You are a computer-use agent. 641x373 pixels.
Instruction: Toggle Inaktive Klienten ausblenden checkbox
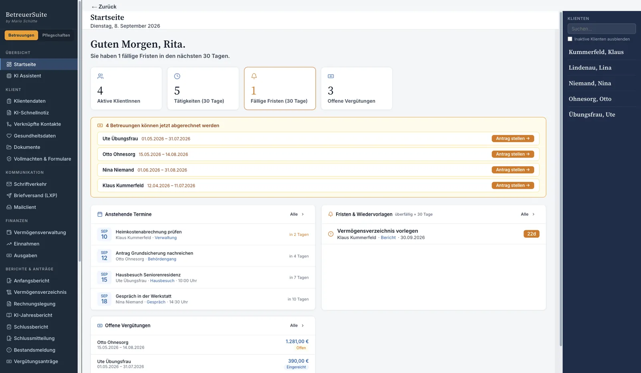[x=570, y=39]
